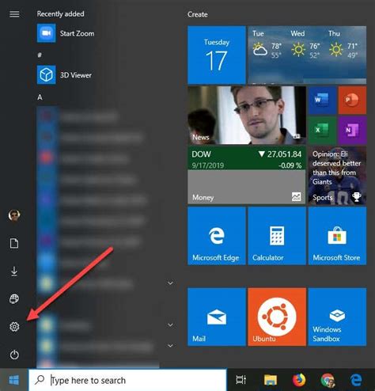Launch PowerPoint from the small tile

[x=352, y=100]
